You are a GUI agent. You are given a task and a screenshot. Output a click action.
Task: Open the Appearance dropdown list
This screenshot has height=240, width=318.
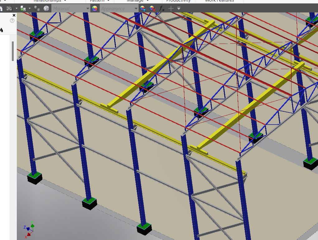[x=136, y=9]
